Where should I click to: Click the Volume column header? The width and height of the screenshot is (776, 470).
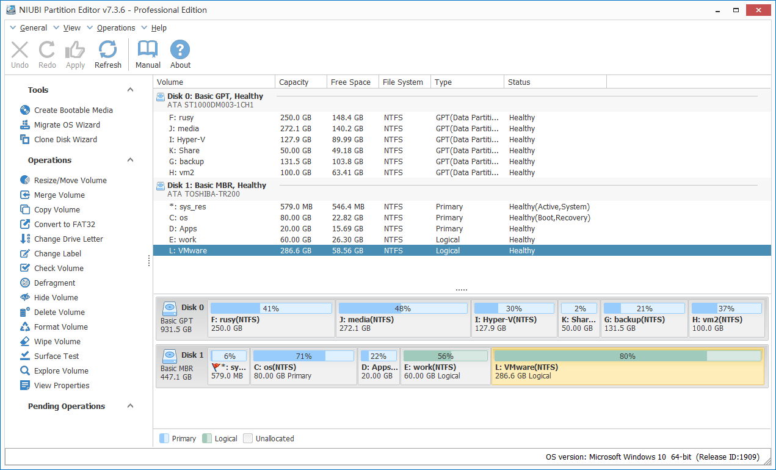click(x=214, y=82)
